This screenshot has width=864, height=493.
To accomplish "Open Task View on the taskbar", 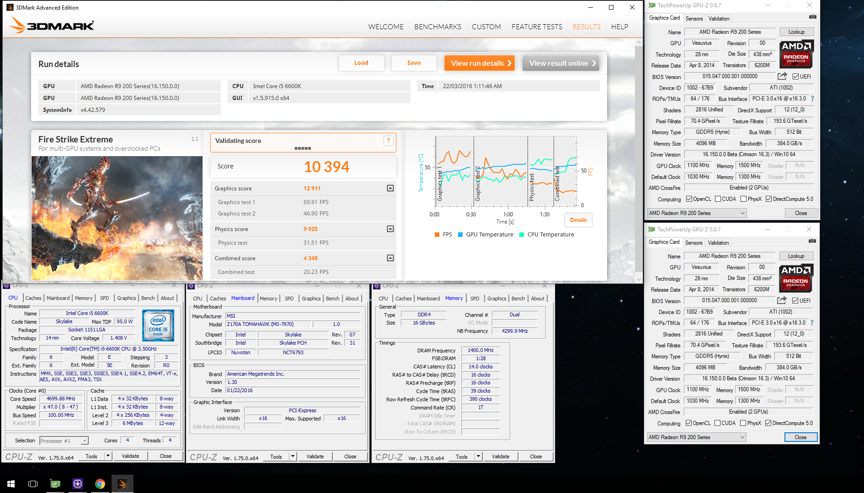I will click(x=33, y=483).
